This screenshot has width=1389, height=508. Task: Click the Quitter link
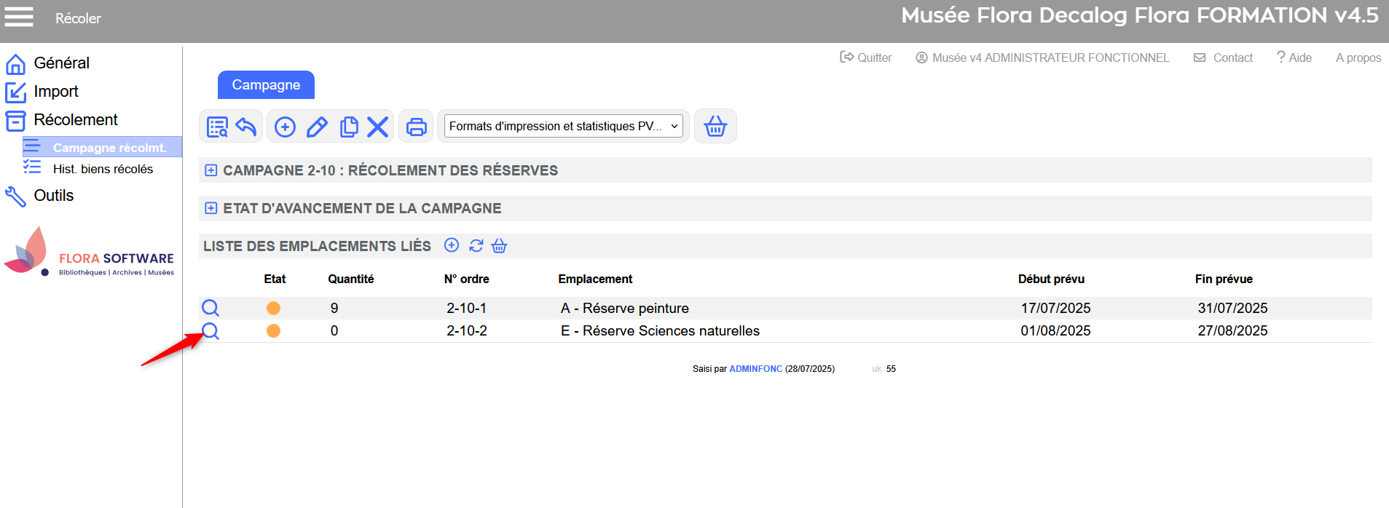865,57
